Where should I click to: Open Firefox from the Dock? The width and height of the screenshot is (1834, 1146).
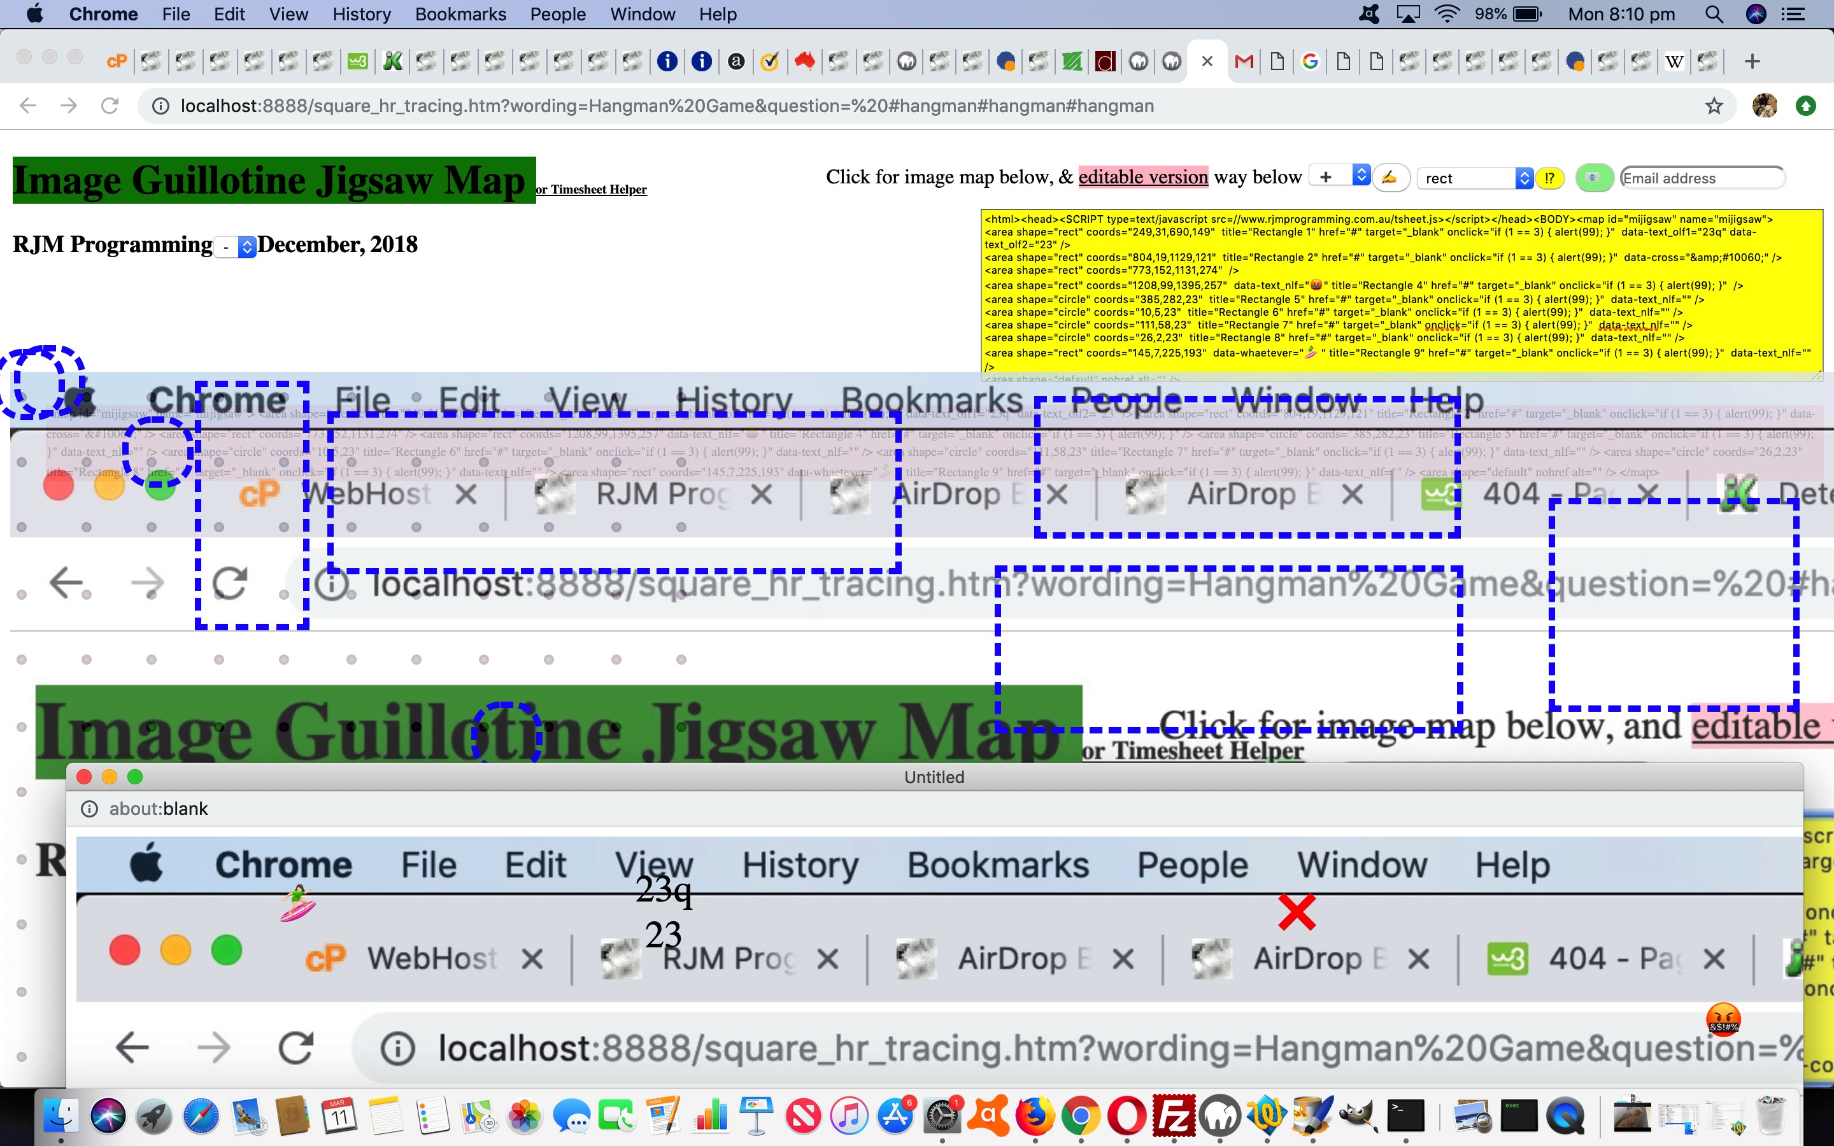click(1034, 1115)
